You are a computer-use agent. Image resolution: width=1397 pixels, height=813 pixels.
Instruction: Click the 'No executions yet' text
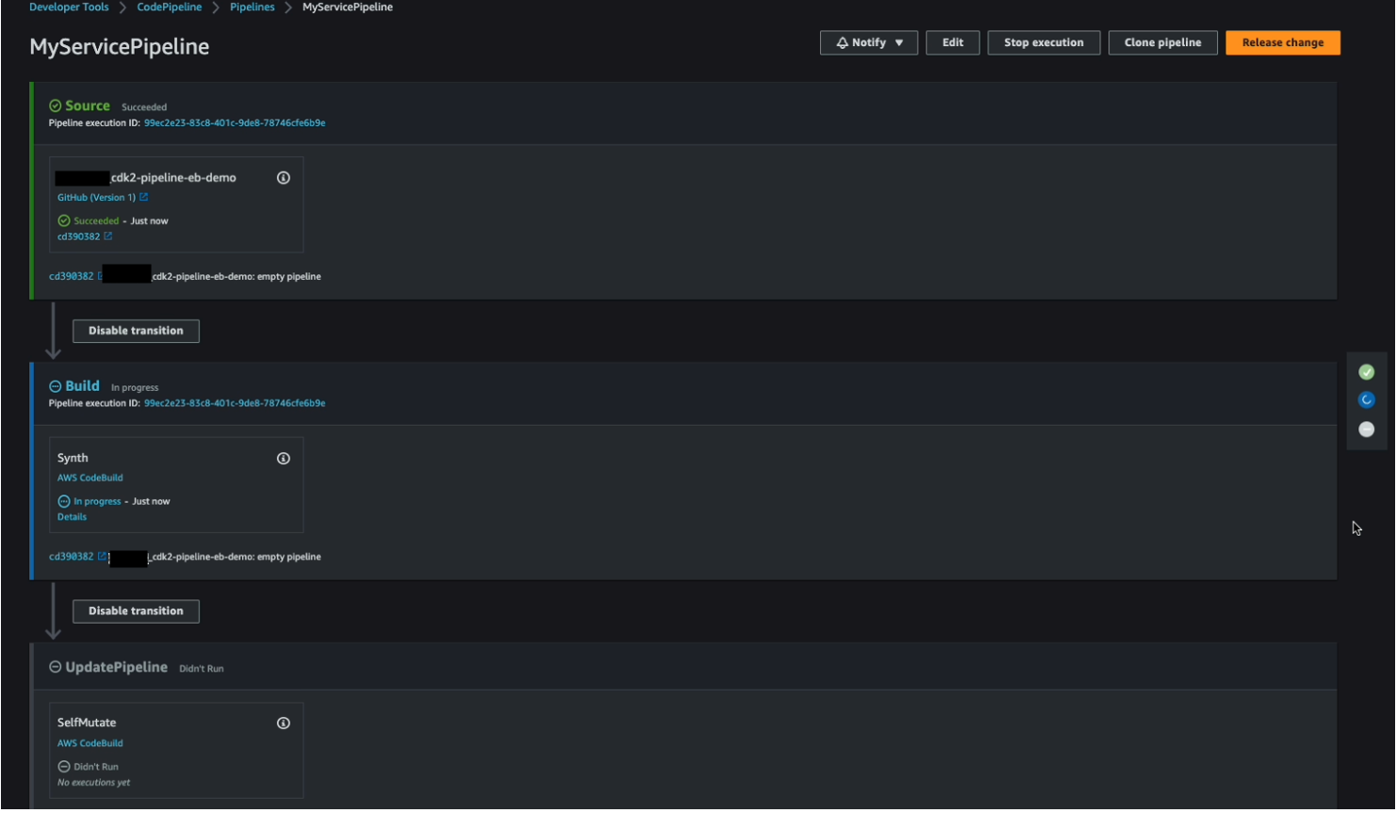[93, 784]
